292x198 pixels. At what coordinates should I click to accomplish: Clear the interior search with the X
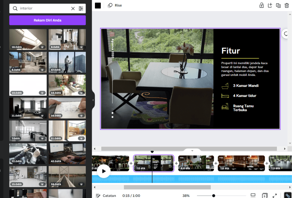click(x=73, y=9)
